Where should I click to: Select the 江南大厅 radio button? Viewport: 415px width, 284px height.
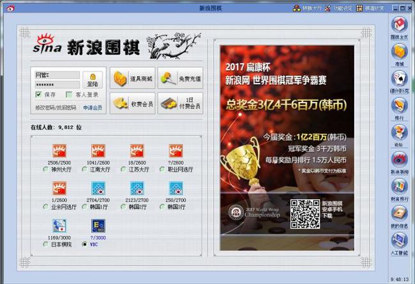point(84,169)
